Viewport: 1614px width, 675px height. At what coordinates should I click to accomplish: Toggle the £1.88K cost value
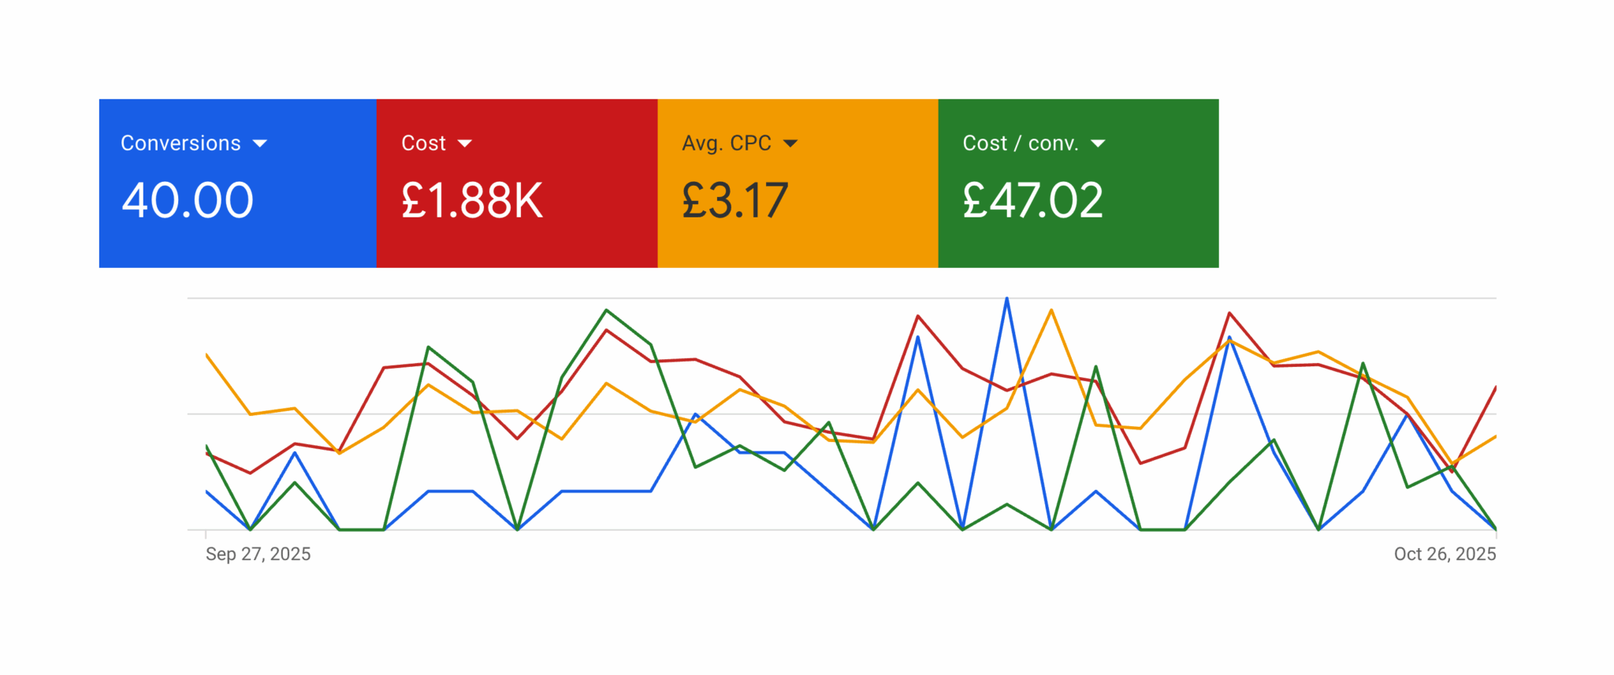(x=472, y=200)
